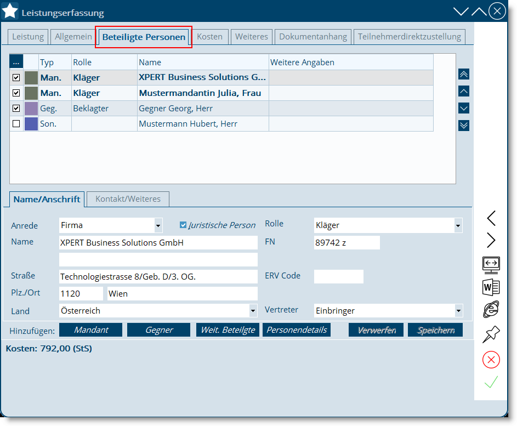
Task: Select the Beteiligte Personen tab
Action: [144, 37]
